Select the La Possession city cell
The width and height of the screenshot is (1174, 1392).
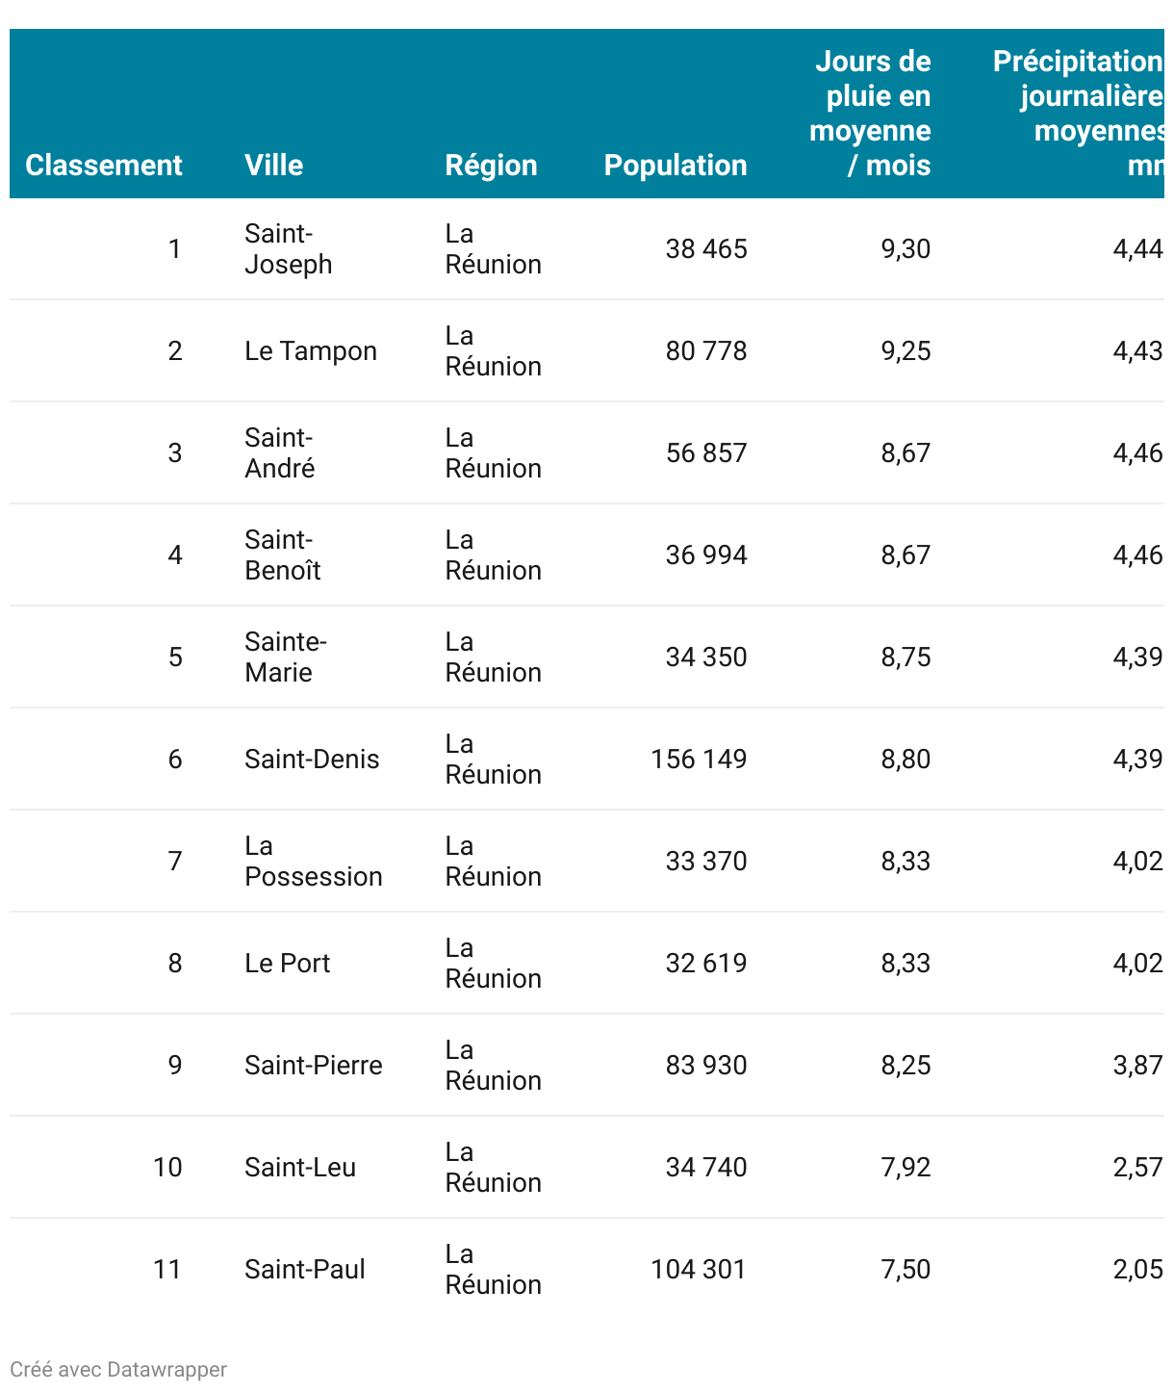point(314,862)
